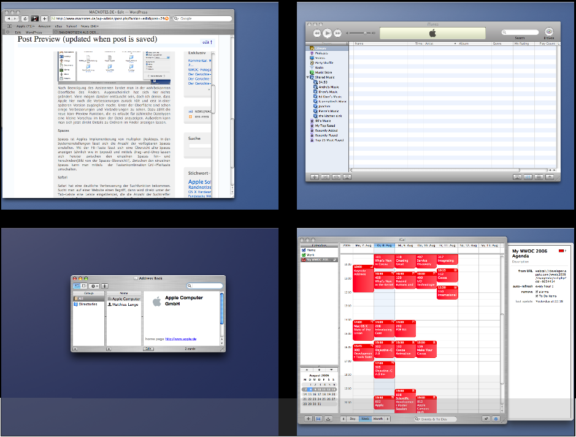Click the edit link beside Post Preview
This screenshot has height=437, width=576.
tap(207, 42)
